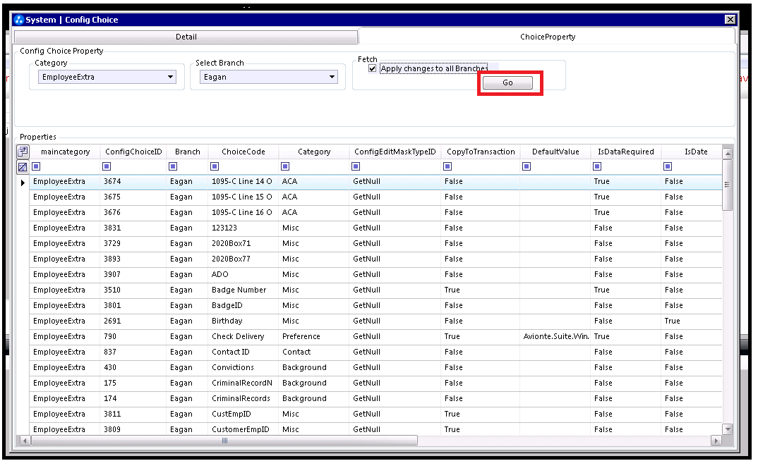The image size is (758, 461).
Task: Select the Contact ID cell
Action: click(243, 352)
